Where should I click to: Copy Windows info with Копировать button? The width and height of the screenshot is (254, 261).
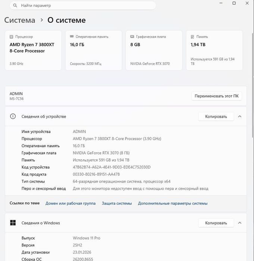(x=216, y=223)
